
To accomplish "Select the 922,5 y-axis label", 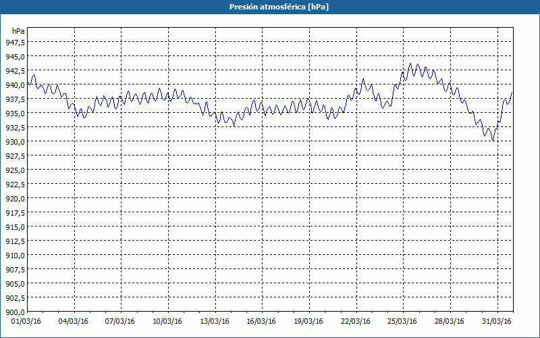I will pos(15,184).
